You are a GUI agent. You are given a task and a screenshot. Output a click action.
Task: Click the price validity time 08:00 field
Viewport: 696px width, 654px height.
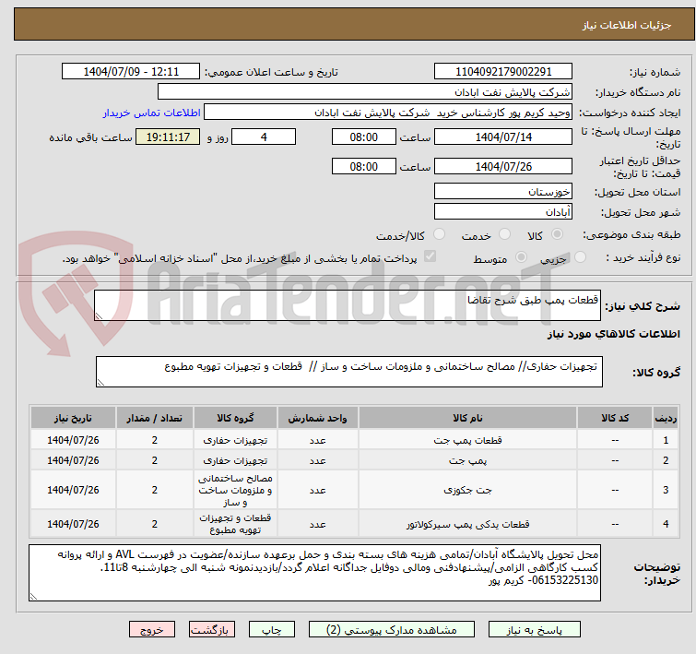click(x=363, y=167)
